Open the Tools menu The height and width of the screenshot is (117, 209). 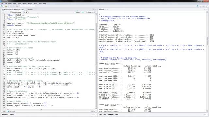[x=40, y=4]
